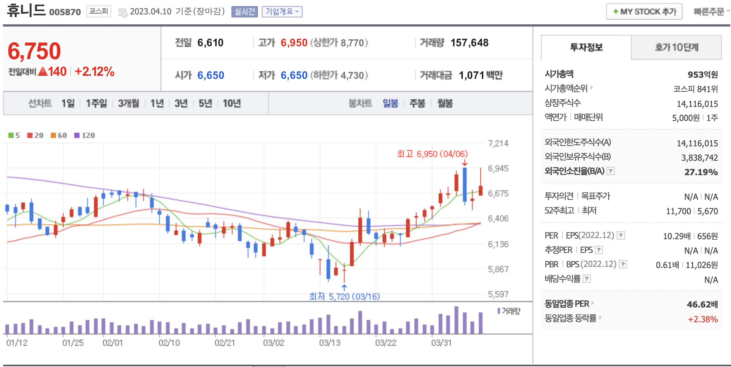
Task: Click help icon beside BPS(2022.12)
Action: (x=623, y=265)
